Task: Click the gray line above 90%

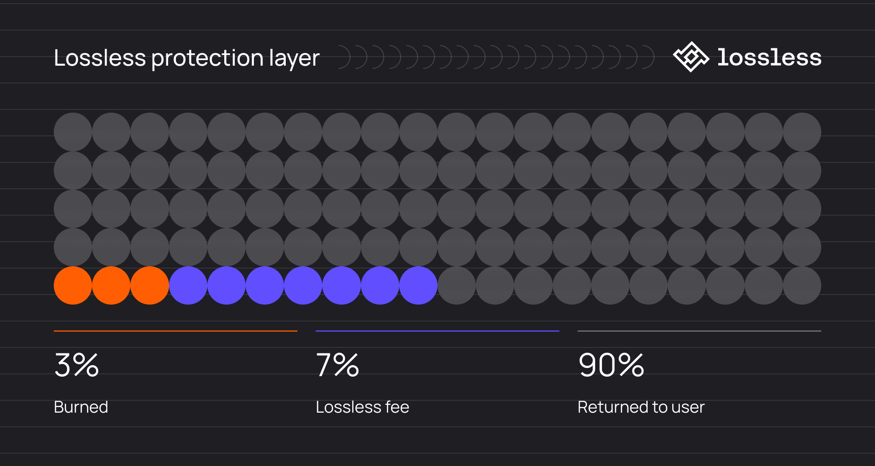Action: click(699, 331)
